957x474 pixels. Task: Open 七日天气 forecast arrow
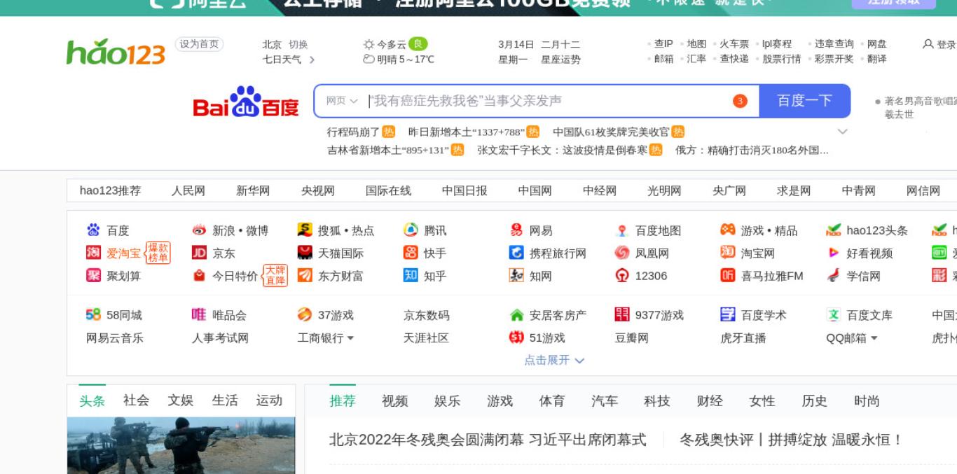pos(312,60)
